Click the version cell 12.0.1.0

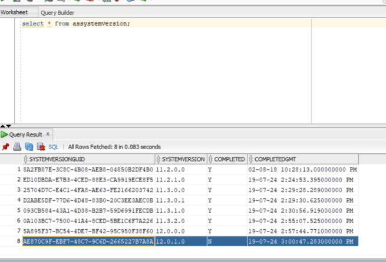coord(181,241)
